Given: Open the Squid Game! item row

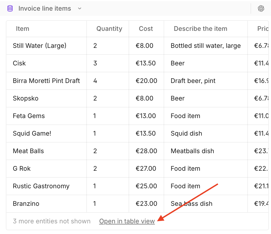Looking at the screenshot, I should click(32, 133).
